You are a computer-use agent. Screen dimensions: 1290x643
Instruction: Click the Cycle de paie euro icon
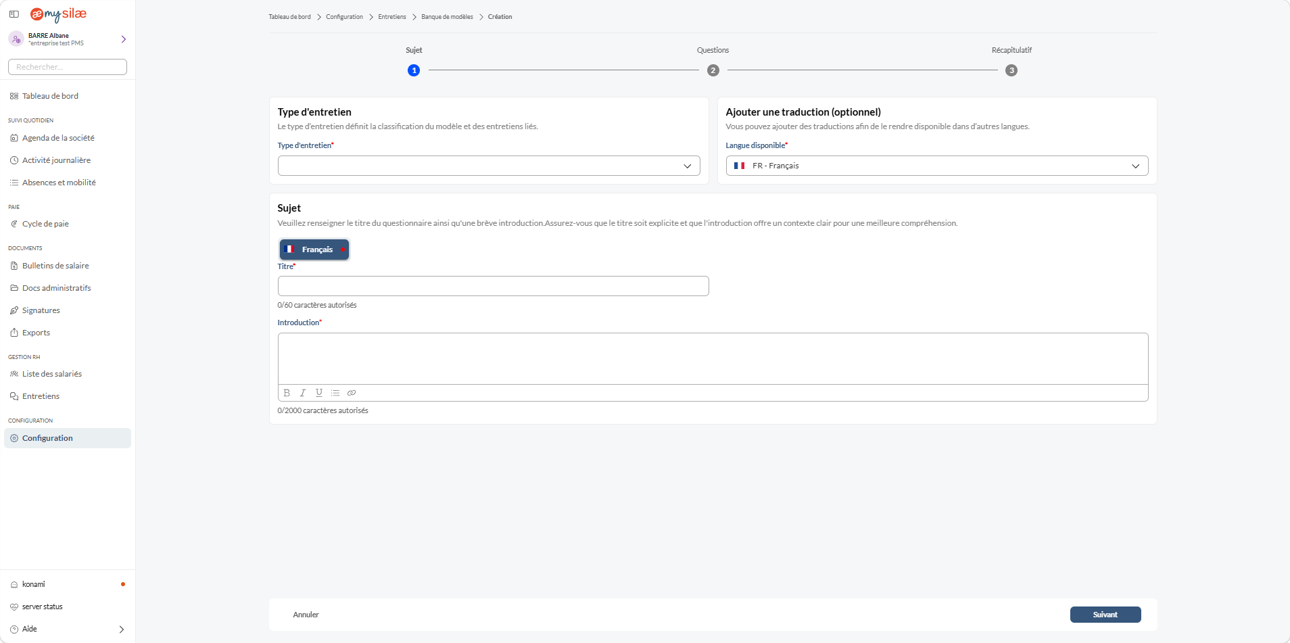pos(14,224)
